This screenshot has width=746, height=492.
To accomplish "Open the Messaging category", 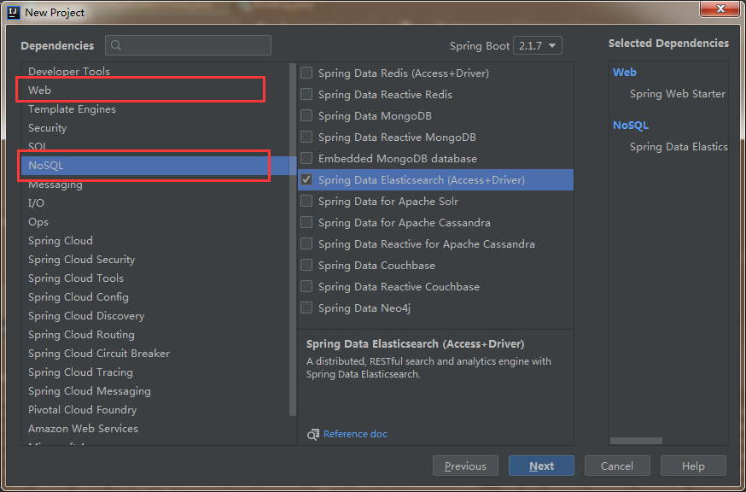I will click(x=155, y=184).
